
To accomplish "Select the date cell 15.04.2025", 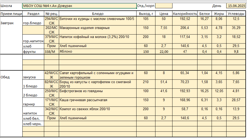I will click(236, 6).
